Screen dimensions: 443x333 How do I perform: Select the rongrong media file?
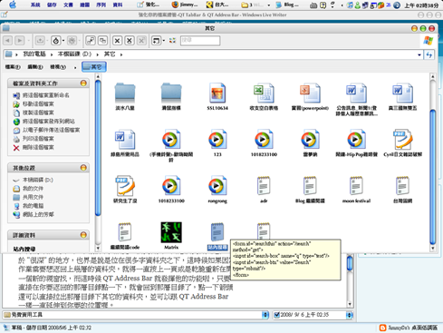(x=217, y=190)
